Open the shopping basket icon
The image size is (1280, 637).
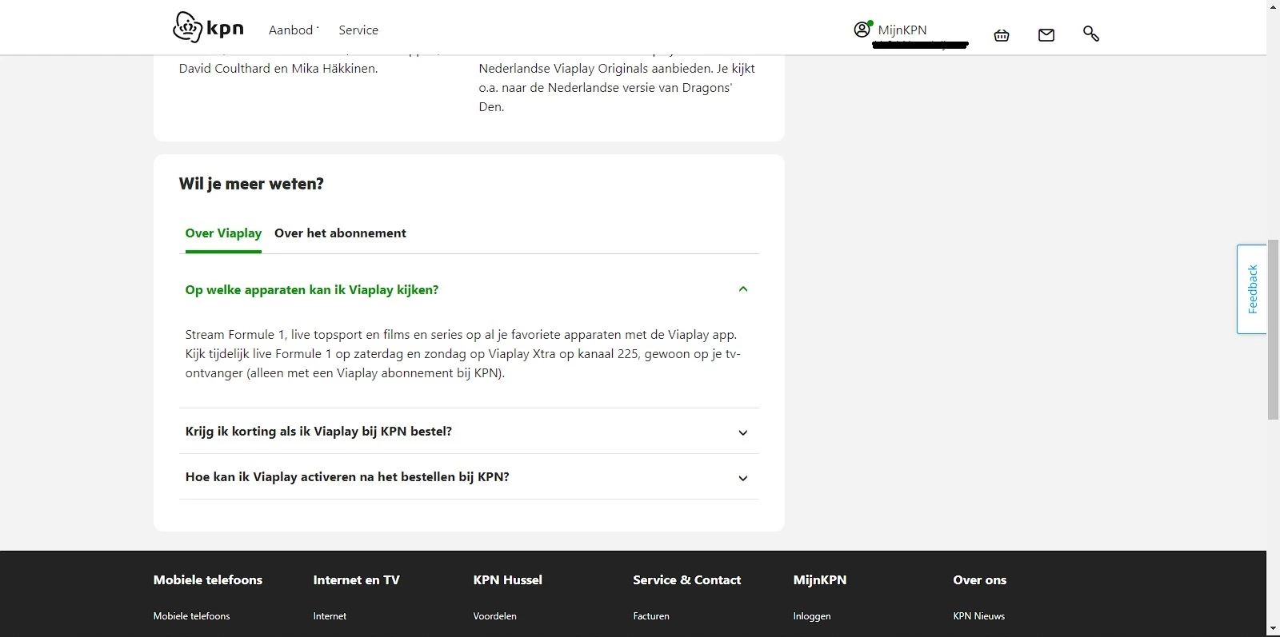pos(1002,34)
